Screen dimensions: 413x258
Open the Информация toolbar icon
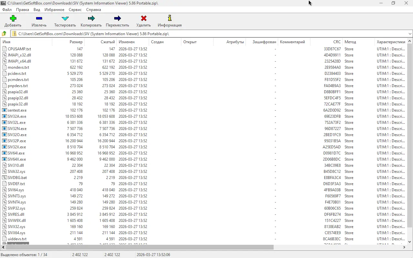pos(169,18)
